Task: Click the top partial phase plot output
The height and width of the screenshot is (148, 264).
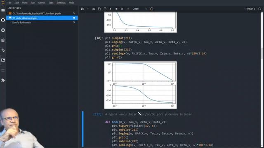Action: (x=140, y=22)
